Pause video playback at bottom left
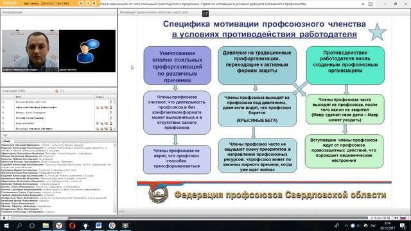411x231 pixels. click(4, 218)
